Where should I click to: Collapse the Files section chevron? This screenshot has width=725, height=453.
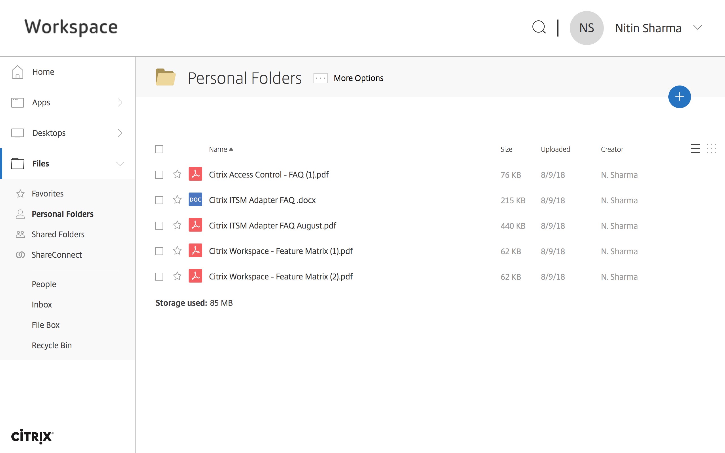point(120,164)
